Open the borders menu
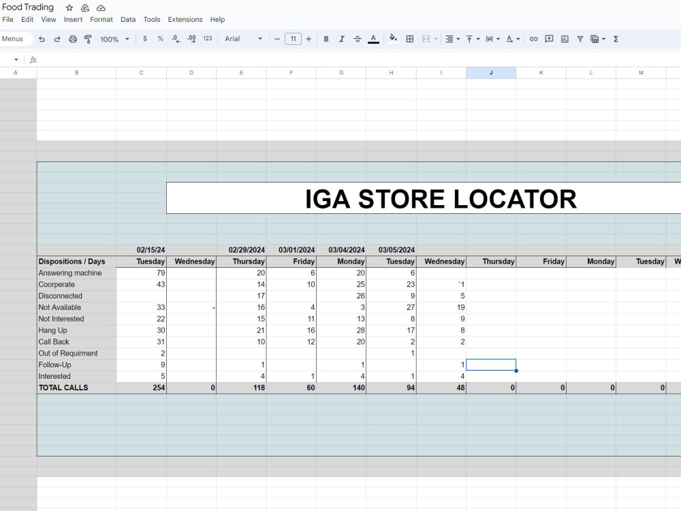Viewport: 681px width, 511px height. [x=409, y=39]
